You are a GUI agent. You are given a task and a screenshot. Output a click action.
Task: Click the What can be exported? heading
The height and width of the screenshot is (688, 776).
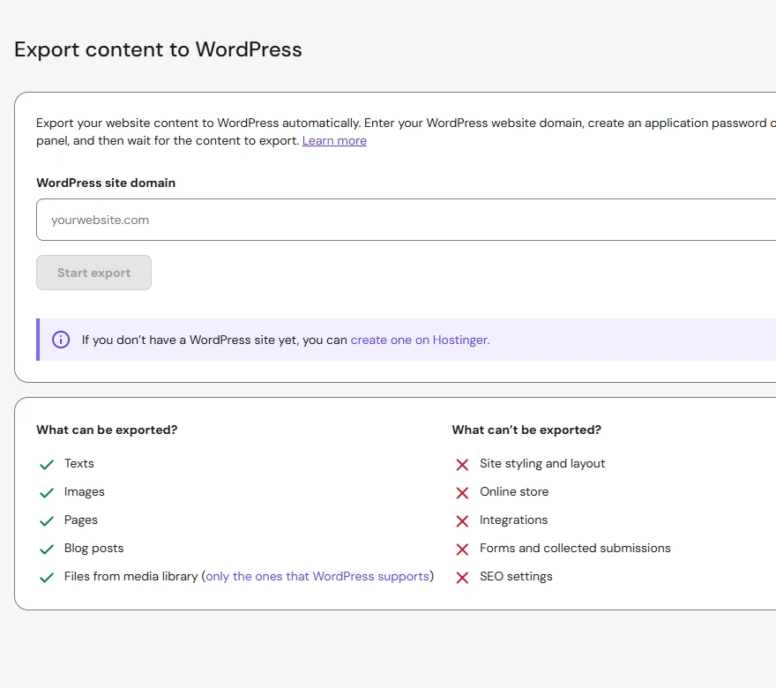pyautogui.click(x=107, y=430)
